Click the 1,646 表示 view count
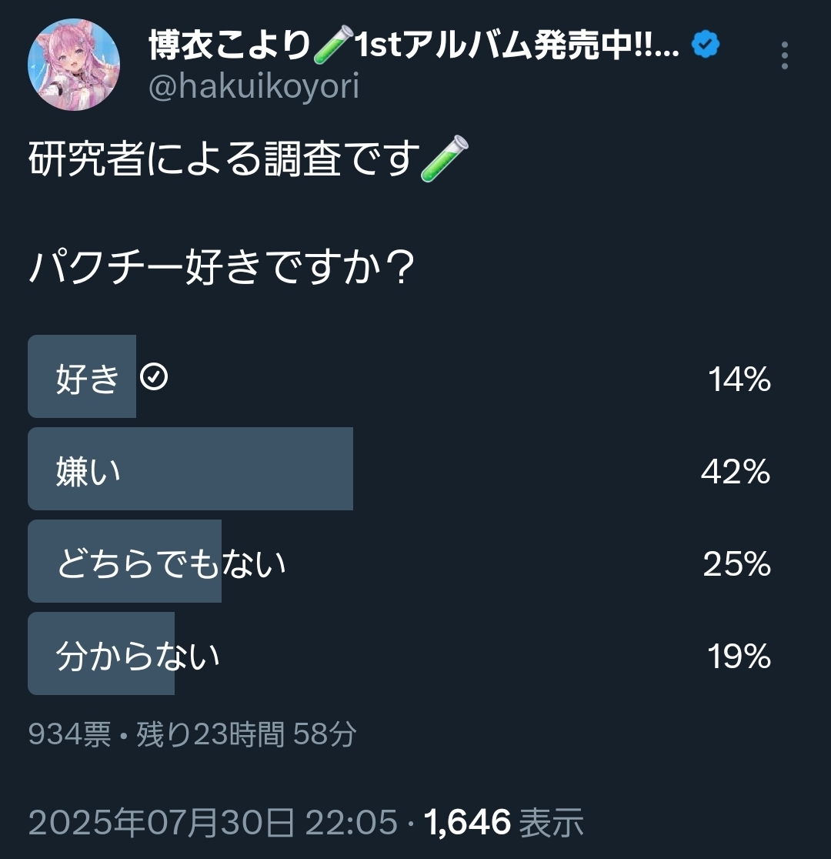The image size is (831, 859). pos(504,822)
